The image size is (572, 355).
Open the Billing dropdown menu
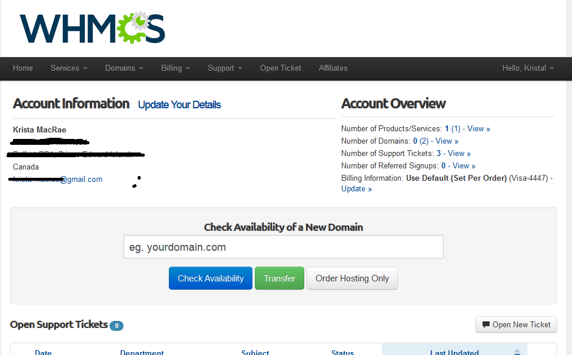[x=175, y=68]
